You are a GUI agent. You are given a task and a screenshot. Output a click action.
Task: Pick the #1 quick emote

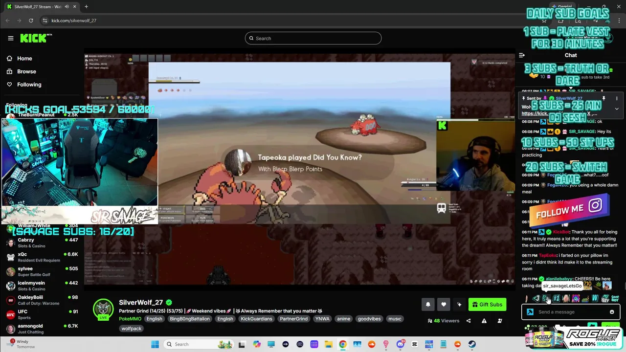click(556, 298)
